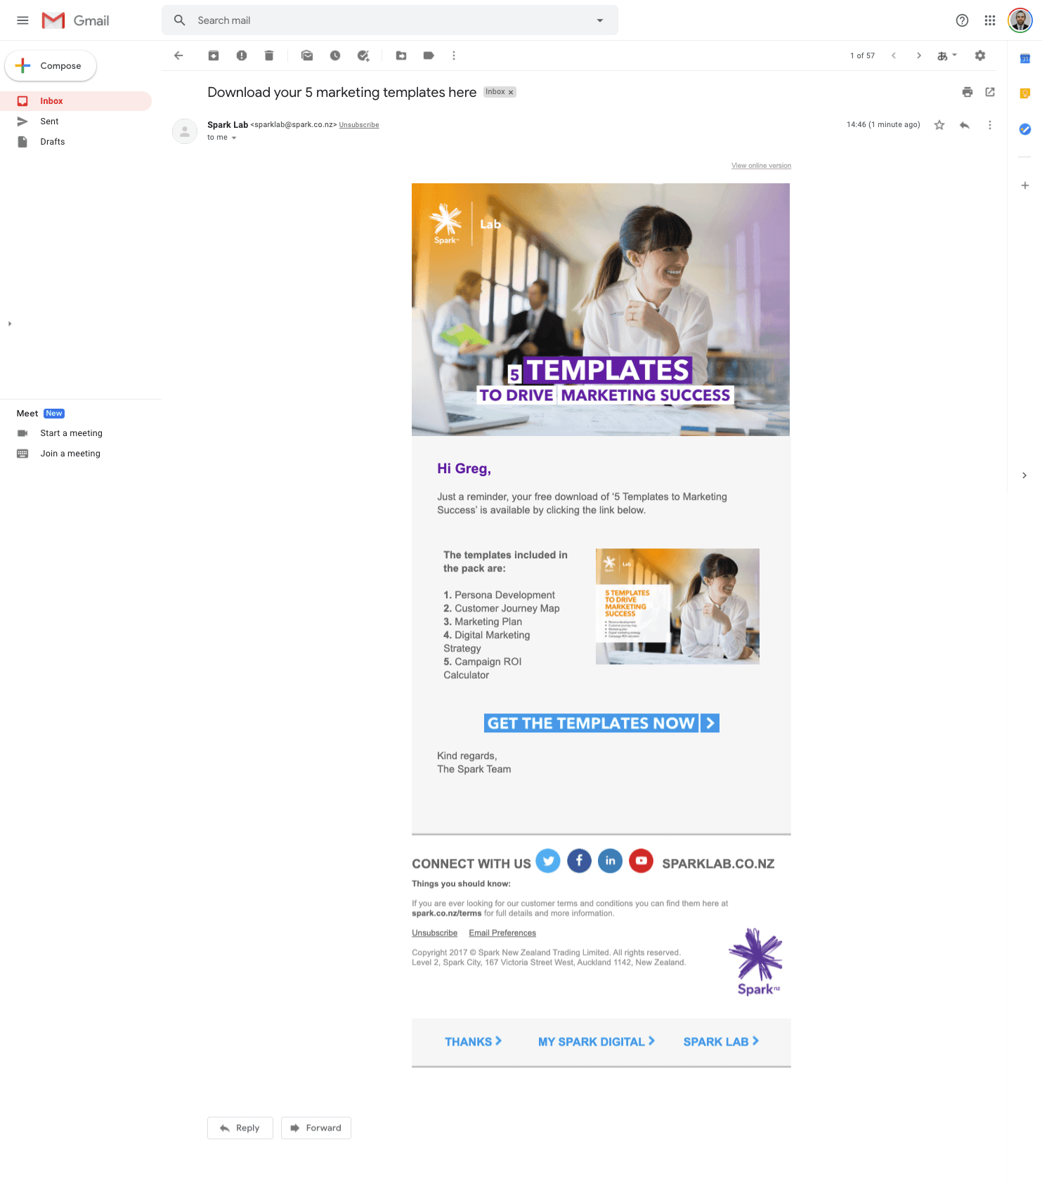Click Email Preferences link

(502, 933)
